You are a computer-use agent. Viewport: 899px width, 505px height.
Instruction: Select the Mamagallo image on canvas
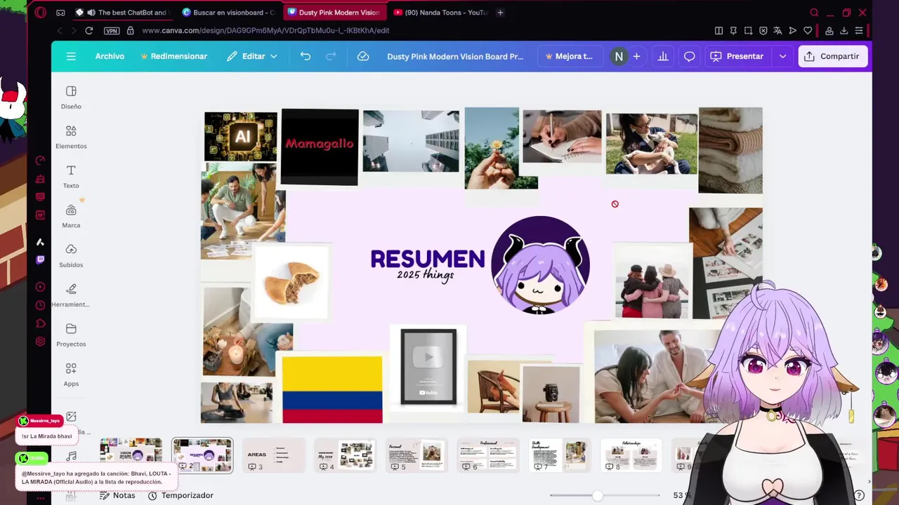tap(320, 147)
